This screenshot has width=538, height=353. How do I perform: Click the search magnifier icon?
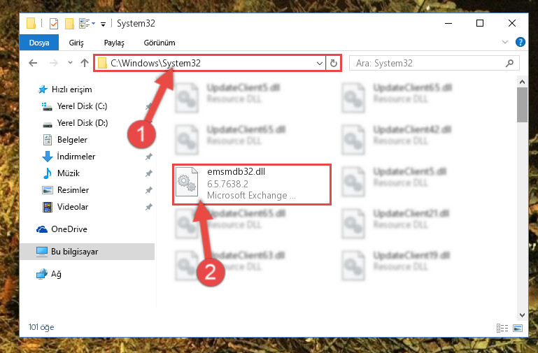point(510,63)
